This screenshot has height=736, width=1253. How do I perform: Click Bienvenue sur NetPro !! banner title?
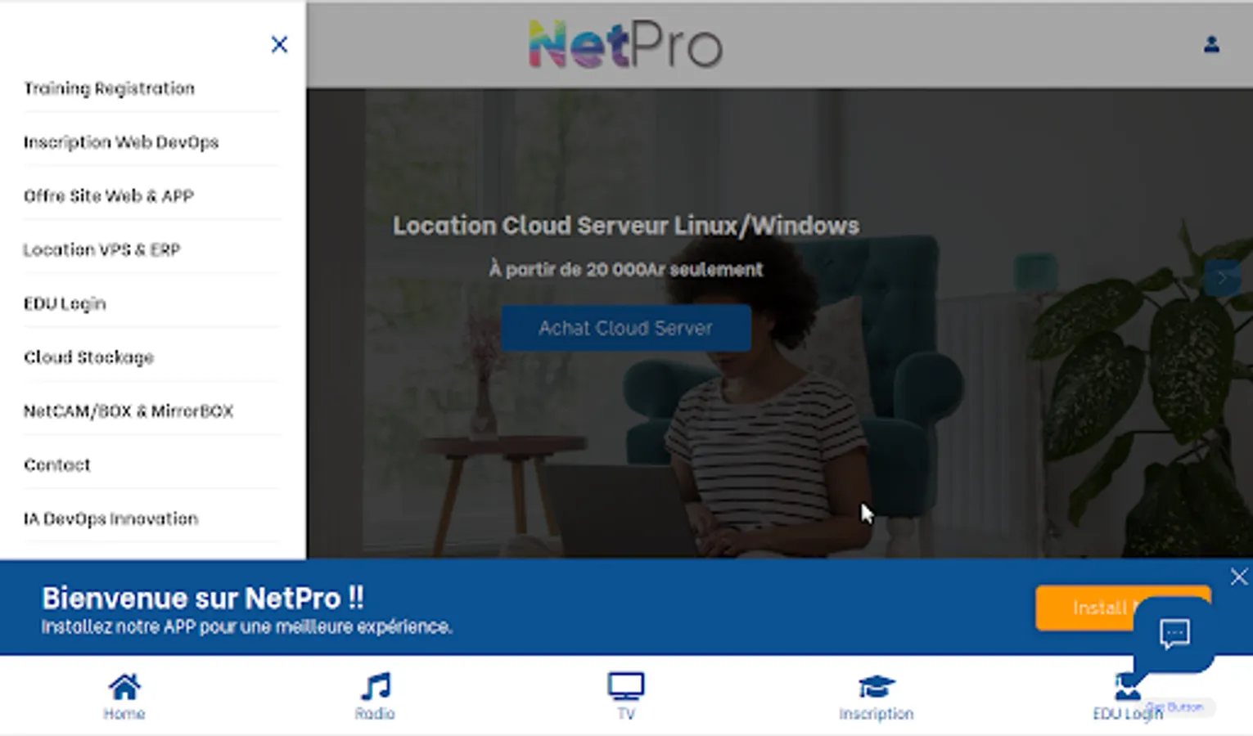point(203,598)
